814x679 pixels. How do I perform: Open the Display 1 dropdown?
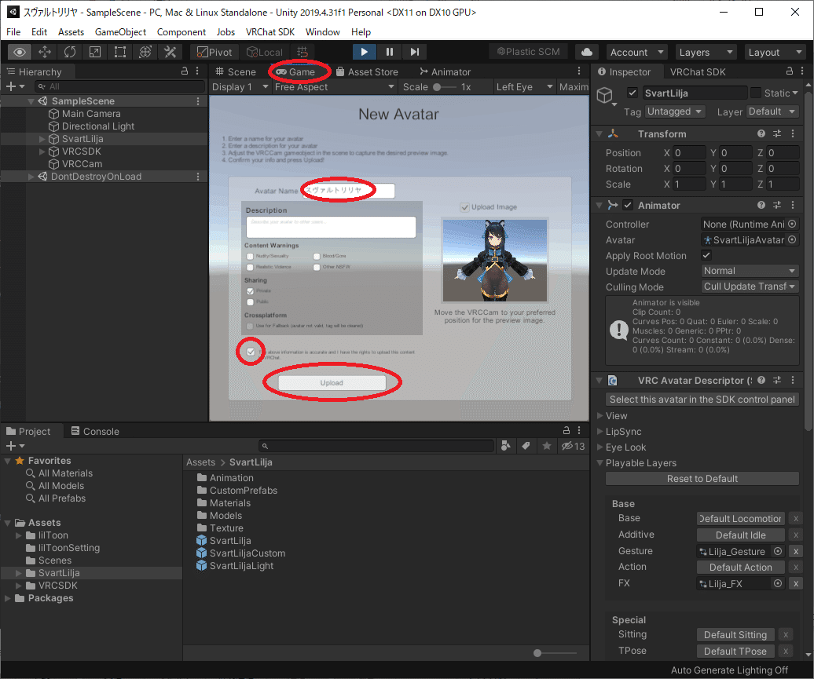coord(240,86)
